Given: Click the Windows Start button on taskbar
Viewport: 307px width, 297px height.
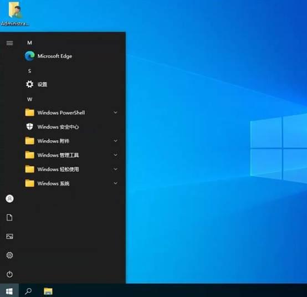Looking at the screenshot, I should click(x=9, y=291).
